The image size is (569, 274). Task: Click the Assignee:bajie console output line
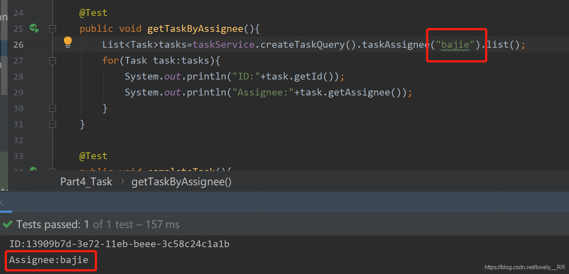(x=49, y=260)
